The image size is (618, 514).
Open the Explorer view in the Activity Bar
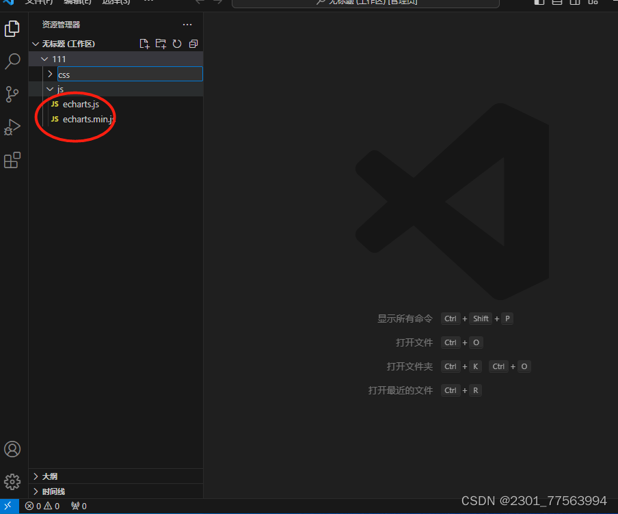point(12,29)
